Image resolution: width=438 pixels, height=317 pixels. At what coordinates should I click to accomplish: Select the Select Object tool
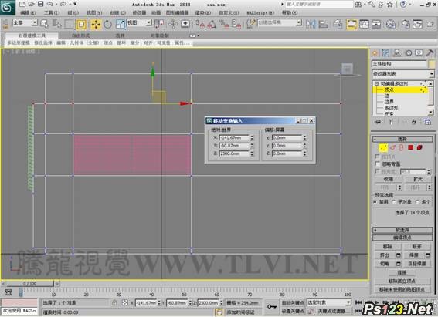[x=44, y=24]
